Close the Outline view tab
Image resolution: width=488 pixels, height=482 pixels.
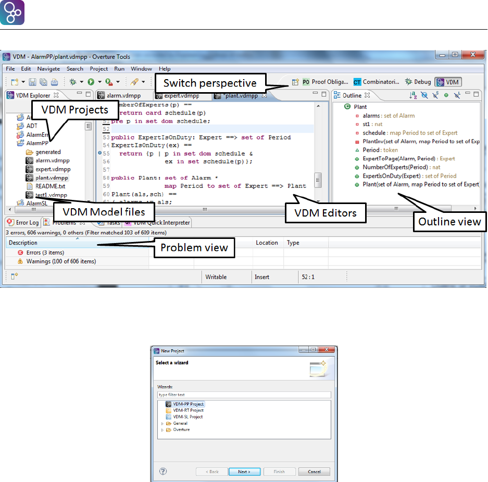[x=367, y=95]
